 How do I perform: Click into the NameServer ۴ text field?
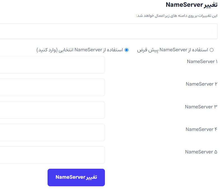pyautogui.click(x=52, y=132)
